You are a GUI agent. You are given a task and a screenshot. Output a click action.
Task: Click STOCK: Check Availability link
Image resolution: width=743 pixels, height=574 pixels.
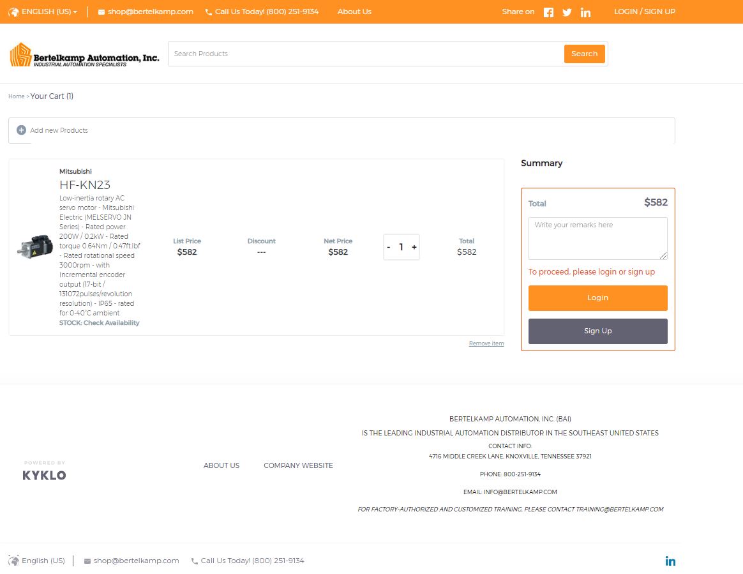pos(100,323)
